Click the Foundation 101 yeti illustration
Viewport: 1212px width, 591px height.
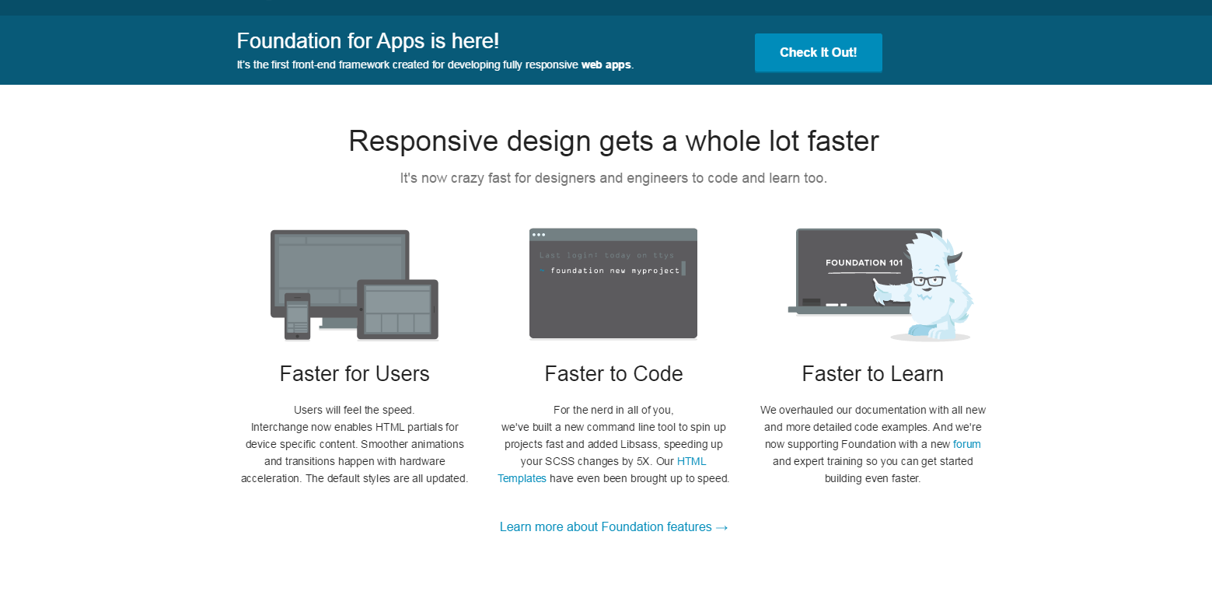[881, 285]
